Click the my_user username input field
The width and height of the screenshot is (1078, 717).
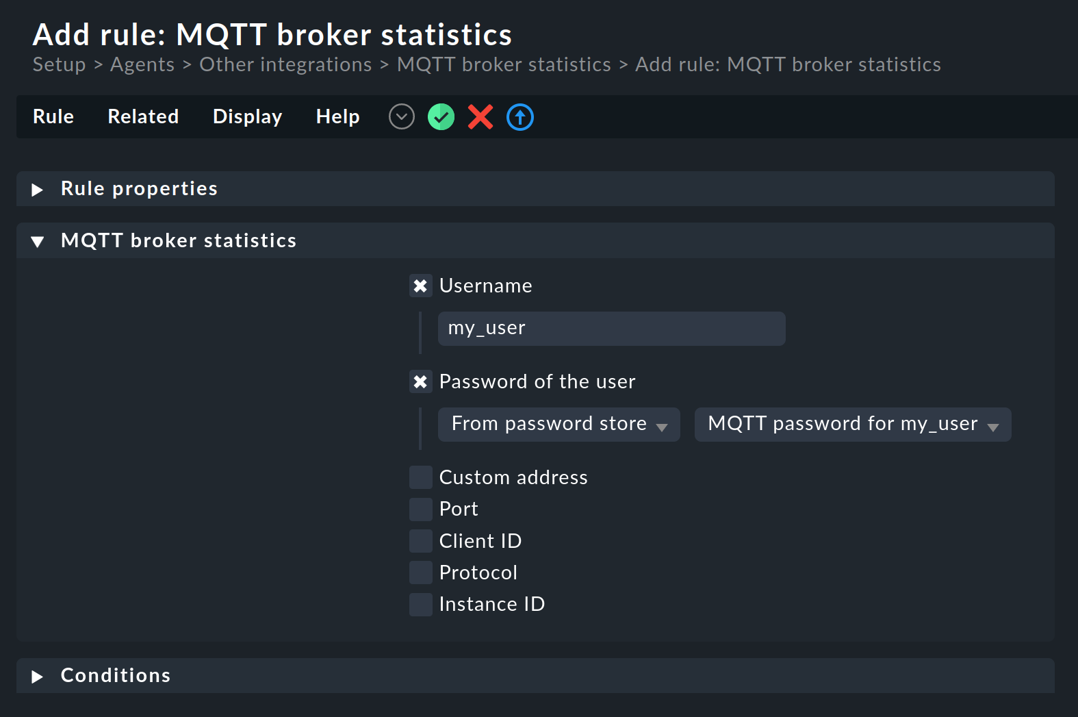611,329
